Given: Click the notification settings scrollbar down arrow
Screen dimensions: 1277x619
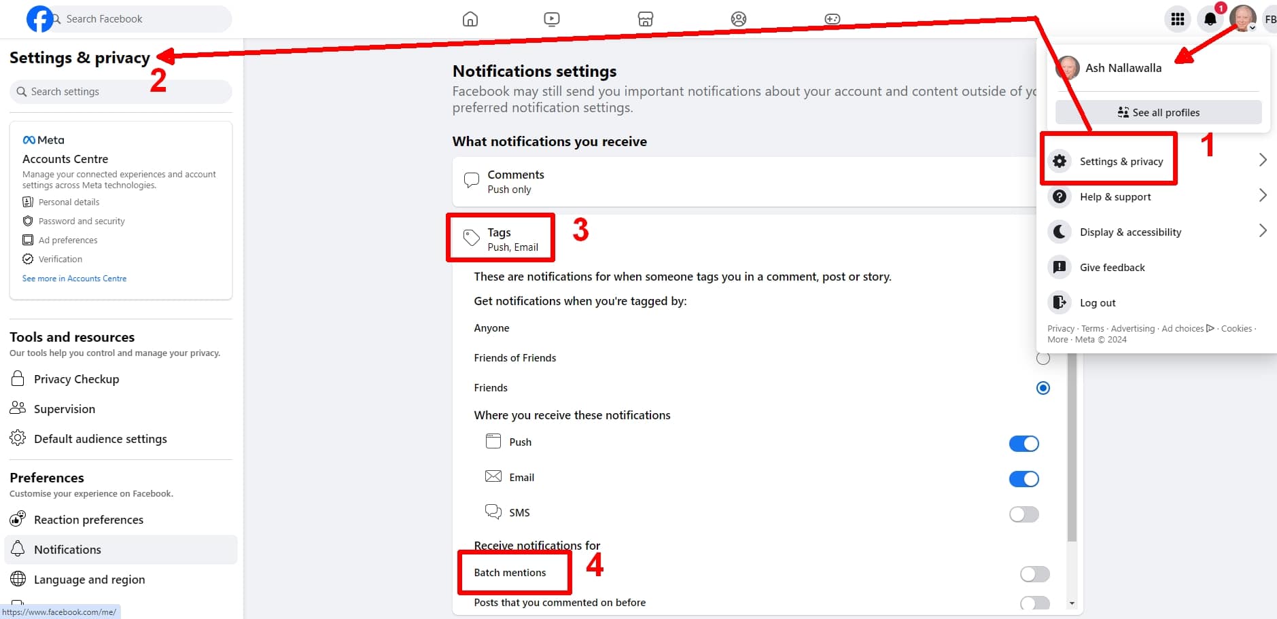Looking at the screenshot, I should tap(1072, 603).
